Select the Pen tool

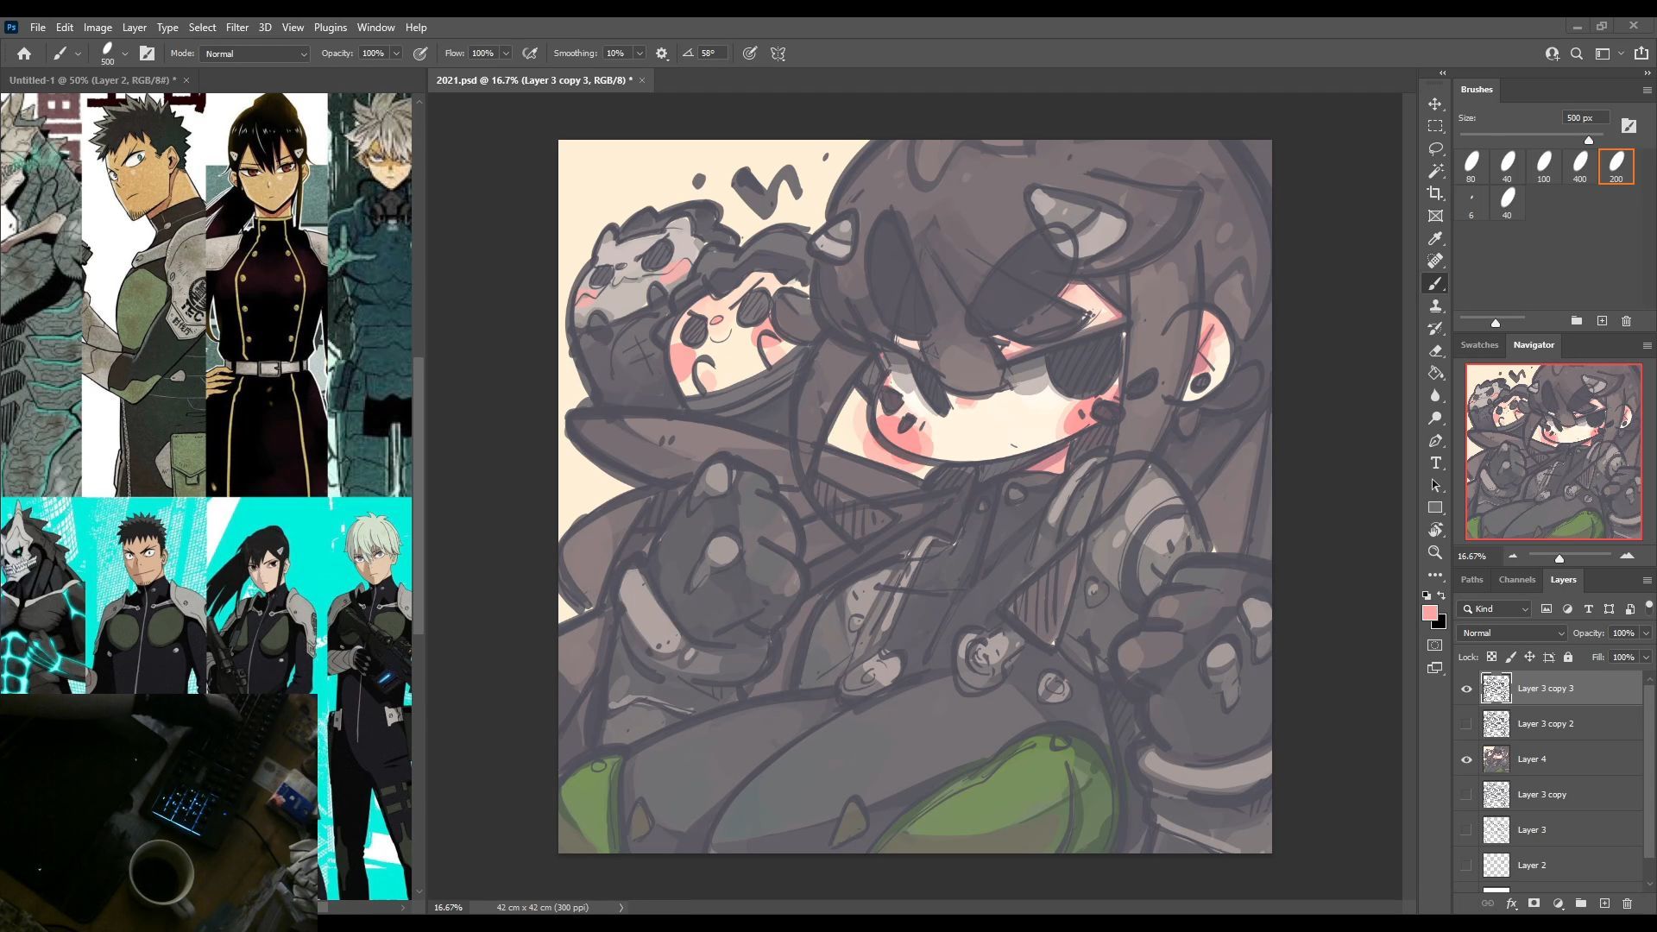pos(1435,440)
